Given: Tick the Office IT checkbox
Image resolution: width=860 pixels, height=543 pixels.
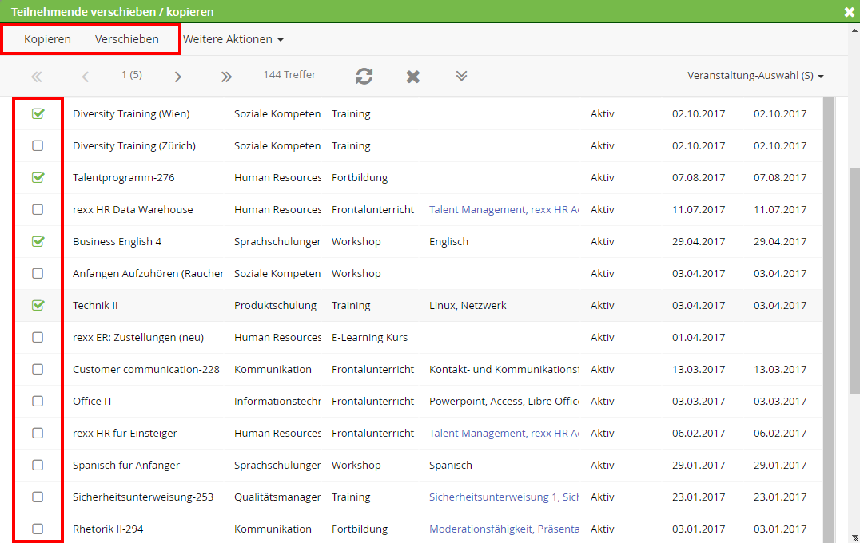Looking at the screenshot, I should (x=38, y=401).
